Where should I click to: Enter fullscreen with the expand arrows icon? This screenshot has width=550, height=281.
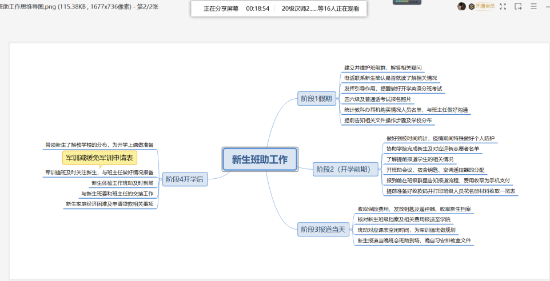tap(503, 6)
